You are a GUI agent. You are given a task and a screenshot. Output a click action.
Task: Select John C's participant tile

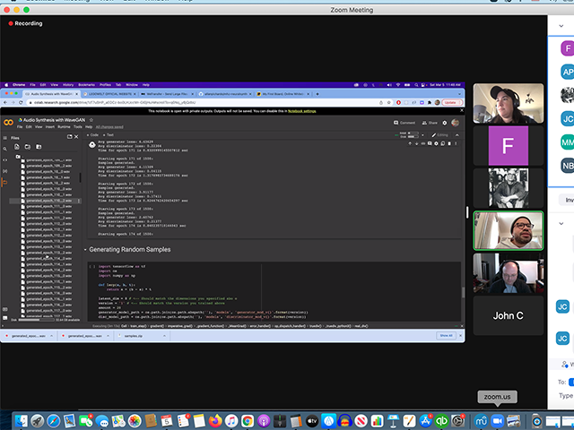click(509, 315)
